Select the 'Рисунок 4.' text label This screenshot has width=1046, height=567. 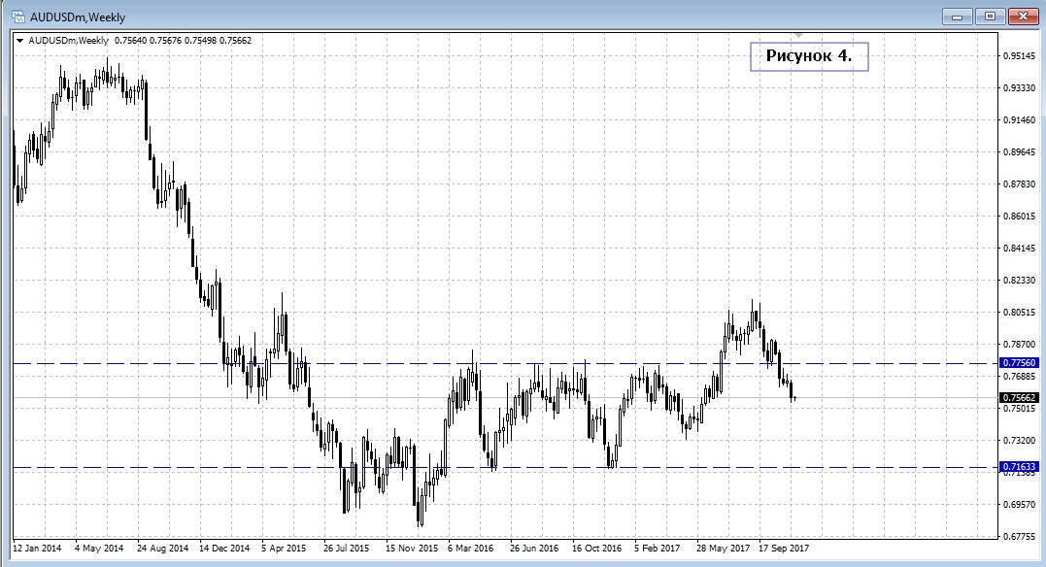(x=808, y=56)
